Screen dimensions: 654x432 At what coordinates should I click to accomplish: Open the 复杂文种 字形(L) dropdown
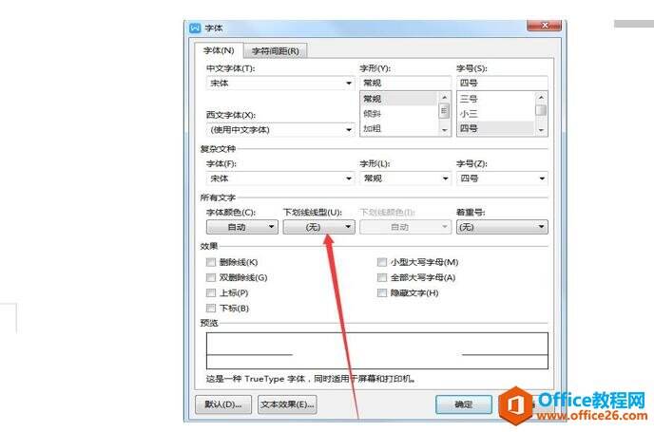pyautogui.click(x=405, y=178)
